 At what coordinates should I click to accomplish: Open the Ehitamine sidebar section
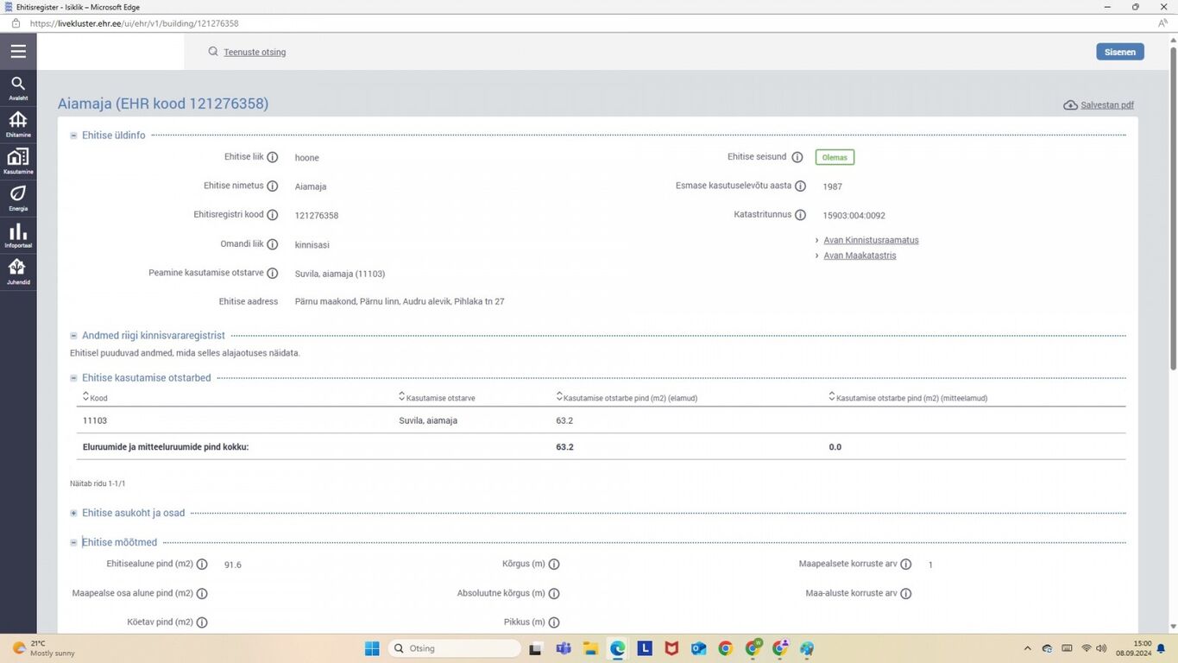(18, 124)
